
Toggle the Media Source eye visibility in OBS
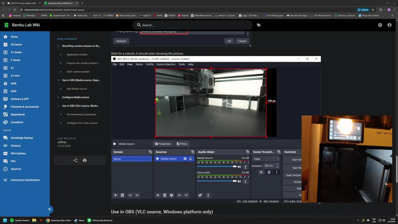point(185,159)
